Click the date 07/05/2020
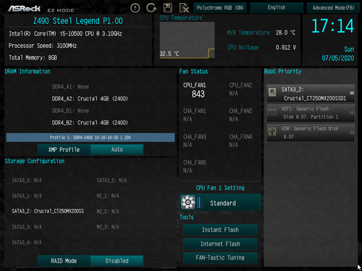The image size is (362, 271). pyautogui.click(x=338, y=58)
